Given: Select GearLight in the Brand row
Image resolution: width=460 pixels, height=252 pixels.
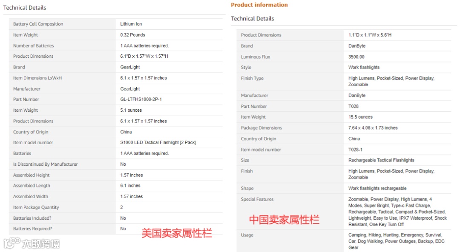Looking at the screenshot, I should point(130,67).
